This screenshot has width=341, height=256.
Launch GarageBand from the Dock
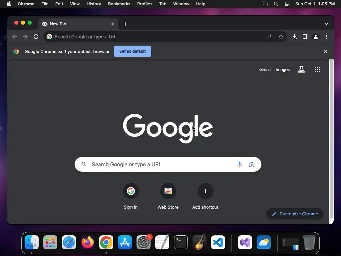(199, 242)
